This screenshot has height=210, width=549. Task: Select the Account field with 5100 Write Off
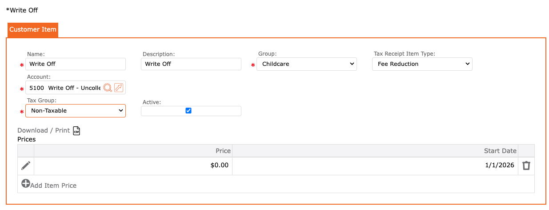coord(64,88)
